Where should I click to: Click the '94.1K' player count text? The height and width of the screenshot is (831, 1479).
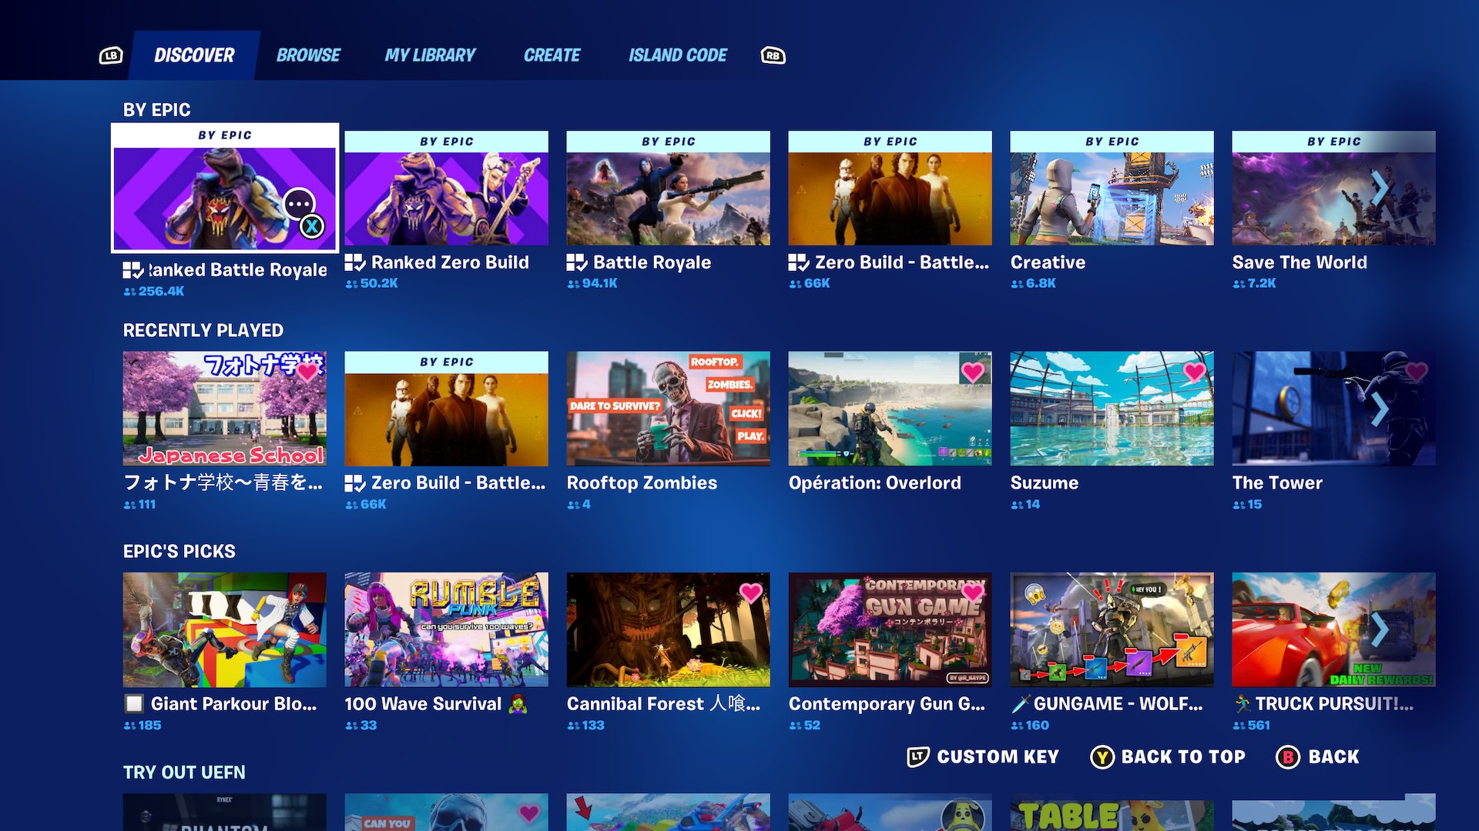[600, 284]
